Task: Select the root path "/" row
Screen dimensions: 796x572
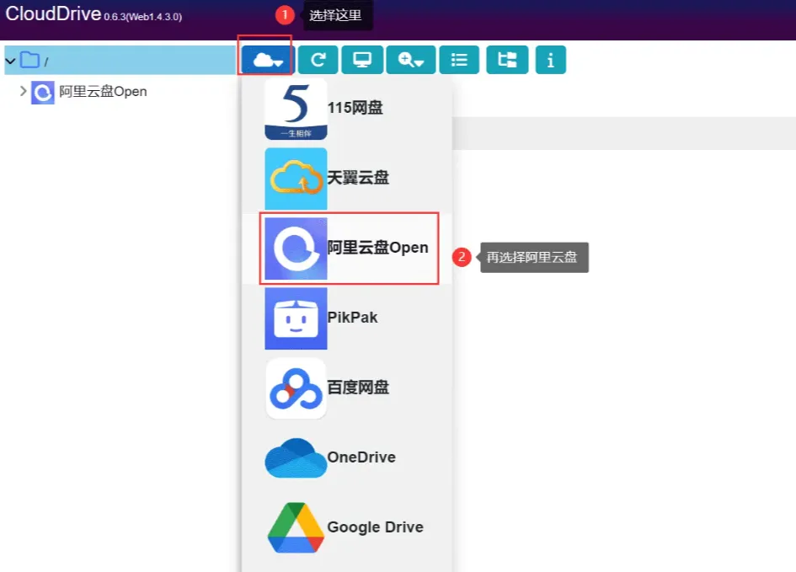Action: click(x=120, y=61)
